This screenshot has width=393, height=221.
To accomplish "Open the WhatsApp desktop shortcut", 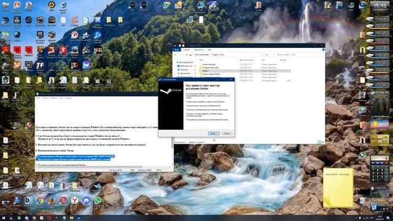I will (98, 201).
